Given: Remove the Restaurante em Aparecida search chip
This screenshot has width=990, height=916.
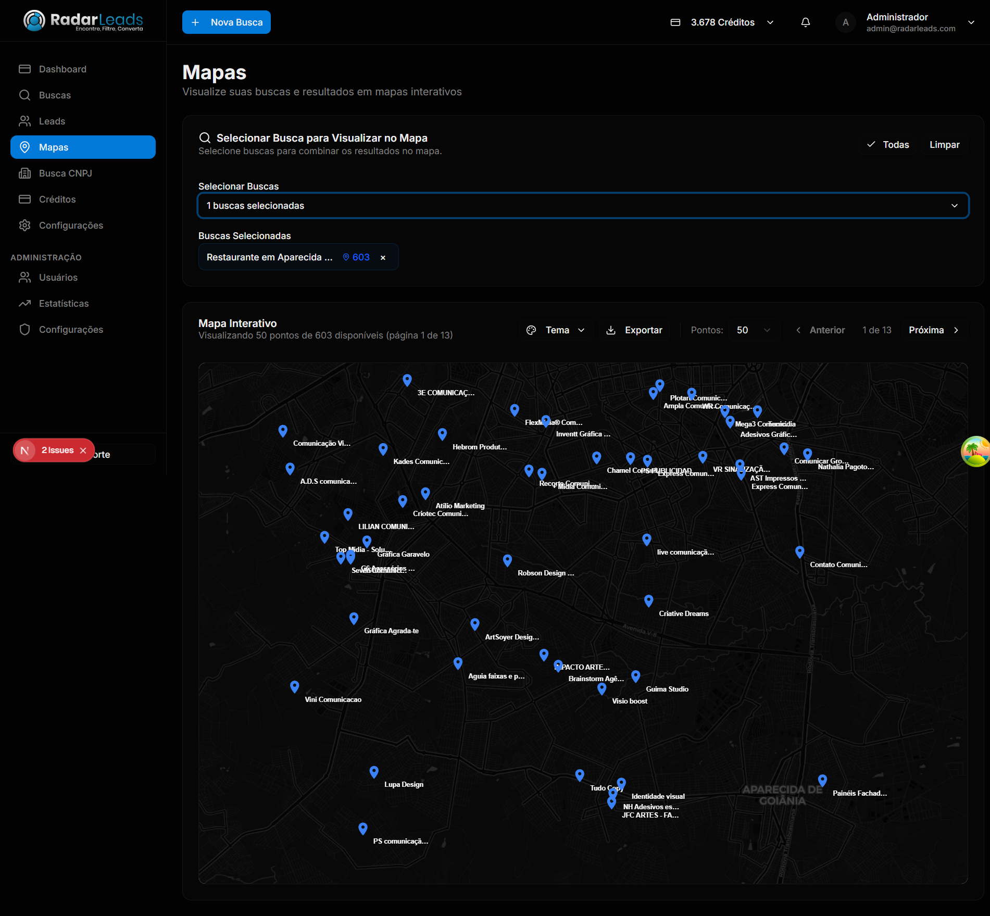Looking at the screenshot, I should pos(383,257).
